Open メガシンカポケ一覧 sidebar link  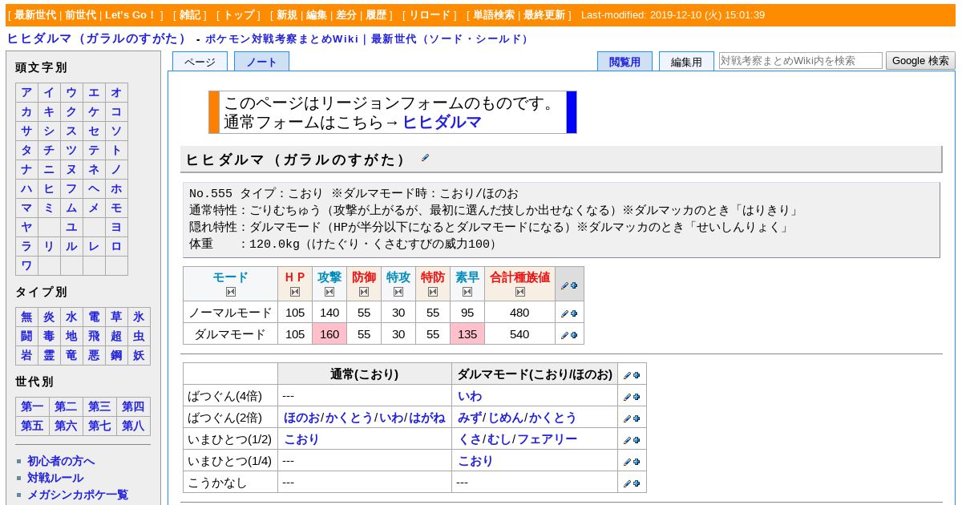pyautogui.click(x=78, y=495)
